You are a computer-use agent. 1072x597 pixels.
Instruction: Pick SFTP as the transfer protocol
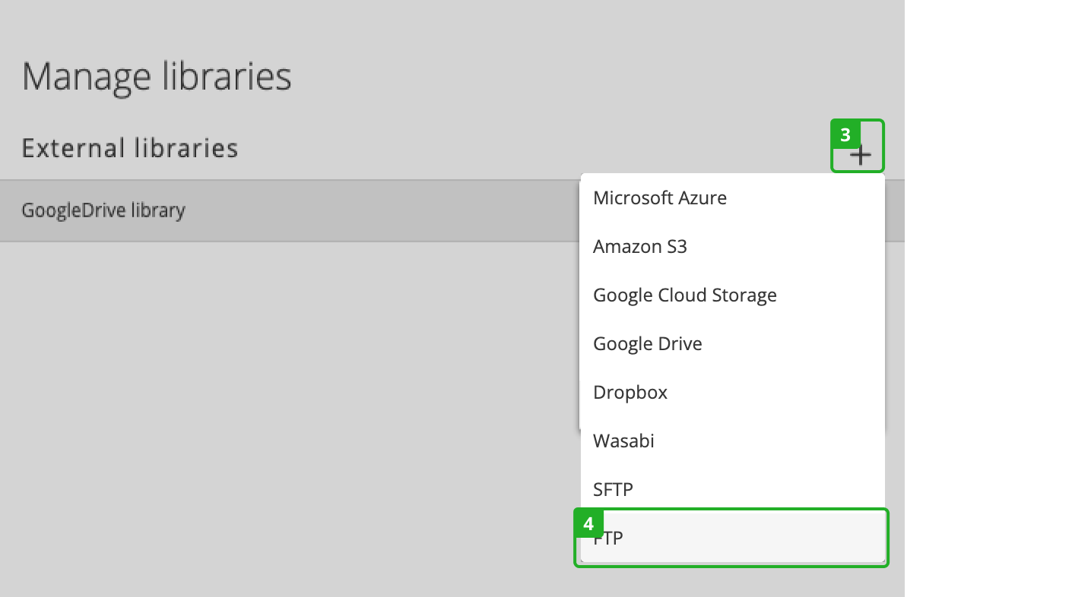(x=613, y=489)
